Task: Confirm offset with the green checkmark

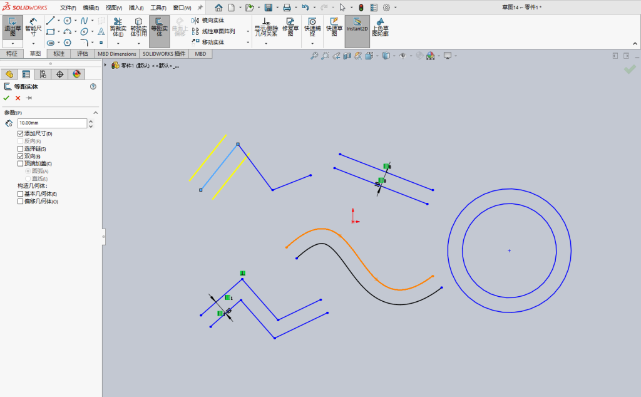Action: point(6,98)
